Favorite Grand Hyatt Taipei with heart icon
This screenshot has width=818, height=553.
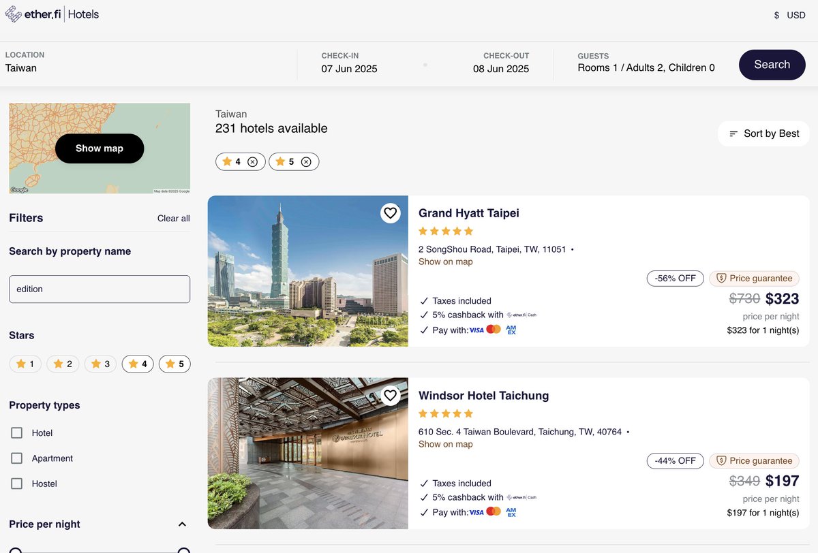point(390,213)
